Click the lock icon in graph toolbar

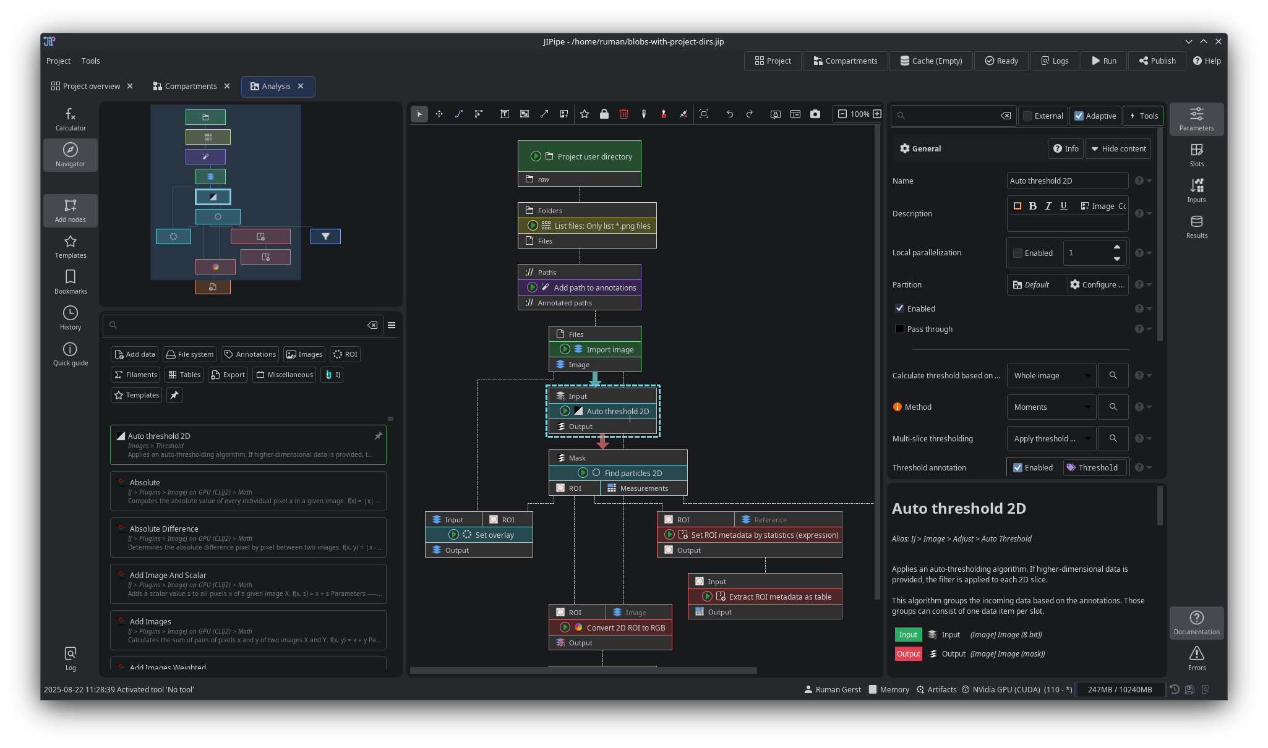coord(604,114)
